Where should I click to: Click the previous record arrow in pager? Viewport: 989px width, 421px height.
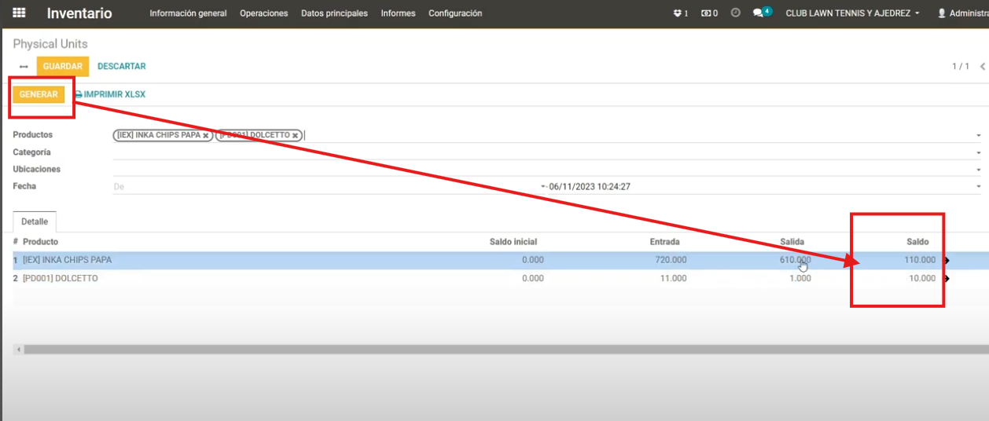pyautogui.click(x=982, y=67)
